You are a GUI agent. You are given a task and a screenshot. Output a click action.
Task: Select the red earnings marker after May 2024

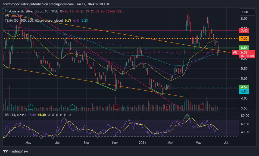pos(201,107)
